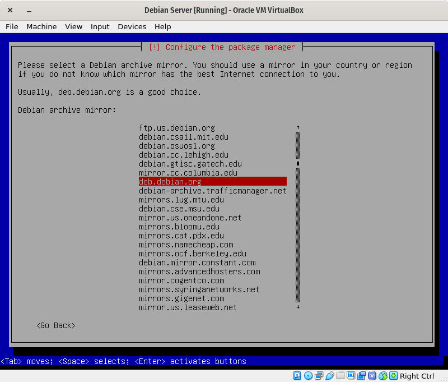Open the Help menu
This screenshot has width=448, height=382.
pos(163,26)
